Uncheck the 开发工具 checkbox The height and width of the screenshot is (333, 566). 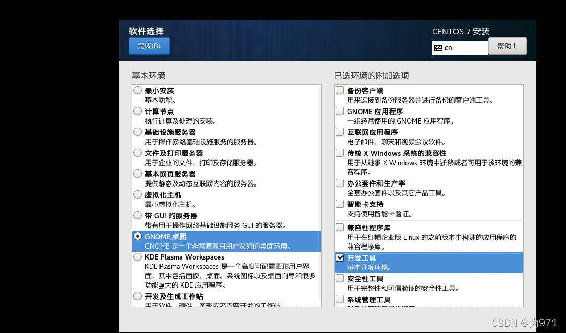coord(340,257)
